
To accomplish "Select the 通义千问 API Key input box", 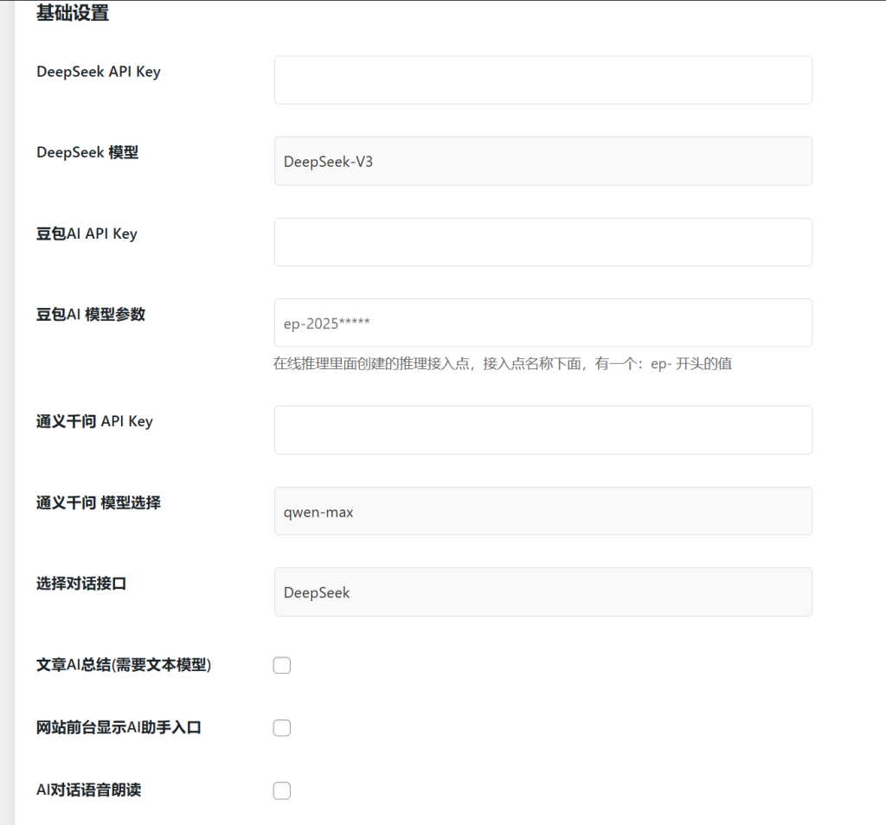I will click(543, 430).
